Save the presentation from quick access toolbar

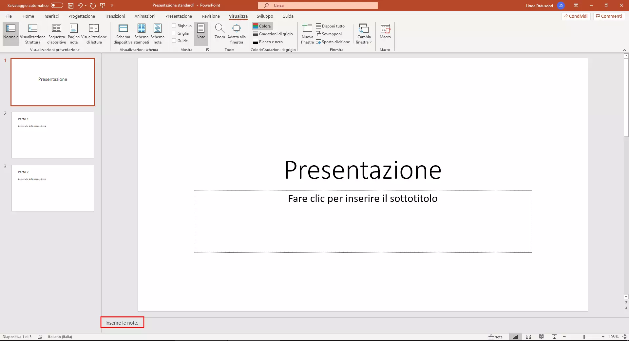(71, 6)
